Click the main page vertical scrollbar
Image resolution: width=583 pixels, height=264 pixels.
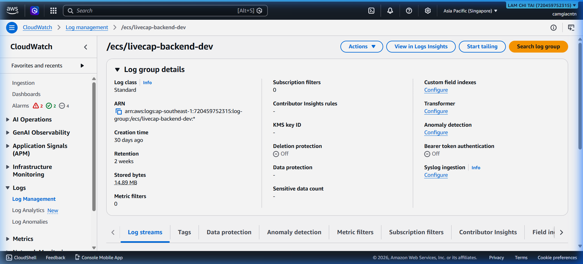click(x=580, y=96)
